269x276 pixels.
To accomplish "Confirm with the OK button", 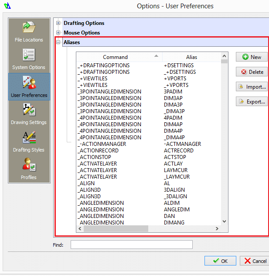I will [220, 261].
